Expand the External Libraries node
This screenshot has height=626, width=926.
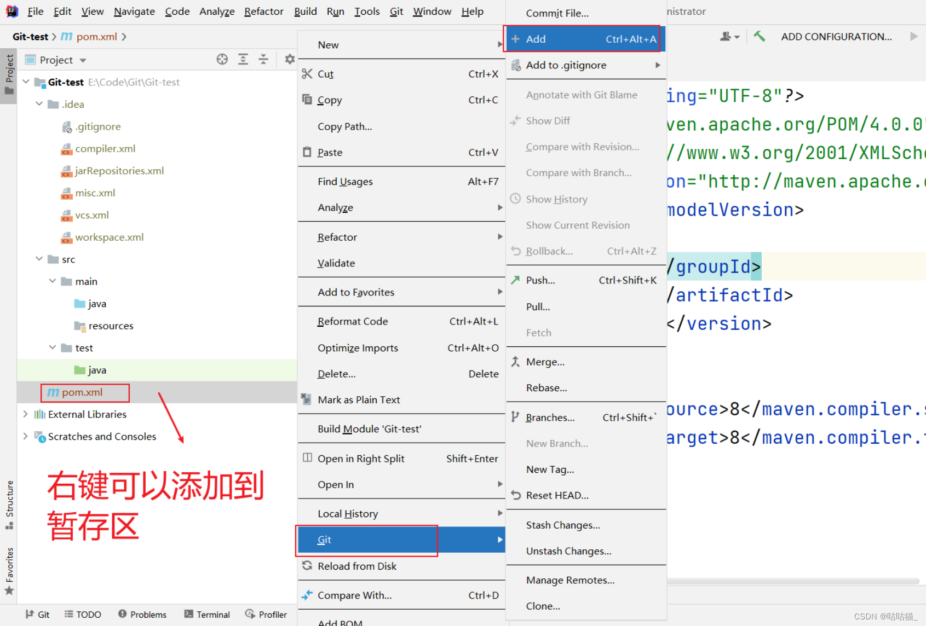(x=25, y=414)
